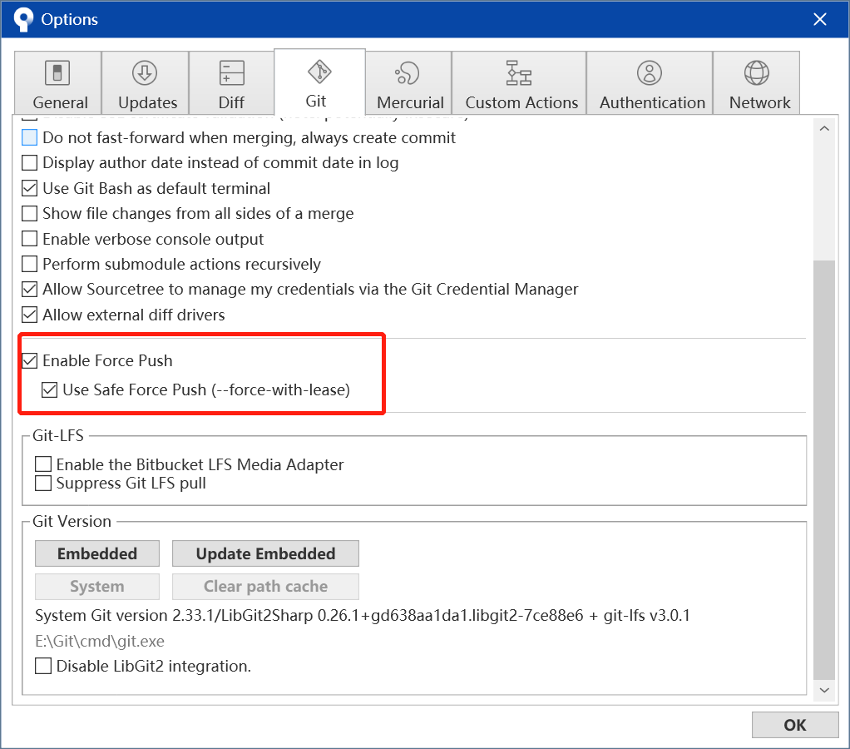850x749 pixels.
Task: Toggle Use Git Bash as default terminal
Action: tap(30, 189)
